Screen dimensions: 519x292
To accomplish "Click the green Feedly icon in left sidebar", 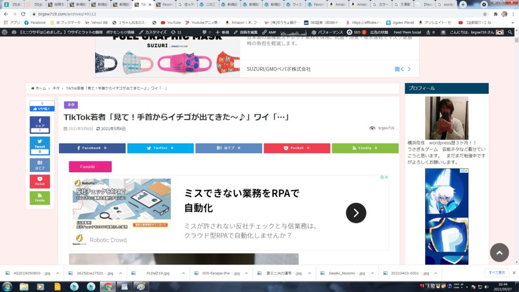I will [40, 198].
